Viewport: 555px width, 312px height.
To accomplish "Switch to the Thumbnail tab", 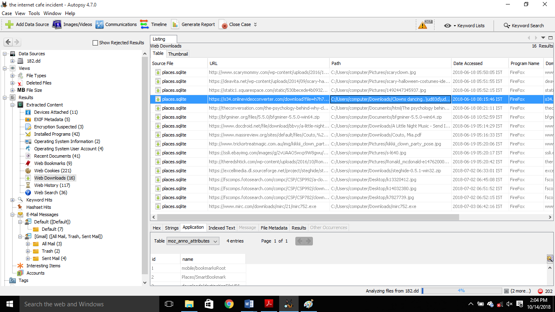I will coord(178,54).
